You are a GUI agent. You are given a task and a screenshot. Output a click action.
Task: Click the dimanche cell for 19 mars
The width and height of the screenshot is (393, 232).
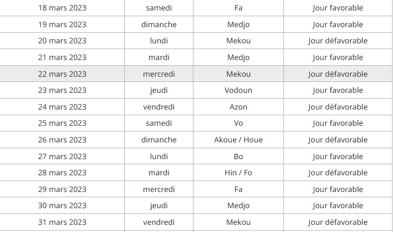point(159,25)
